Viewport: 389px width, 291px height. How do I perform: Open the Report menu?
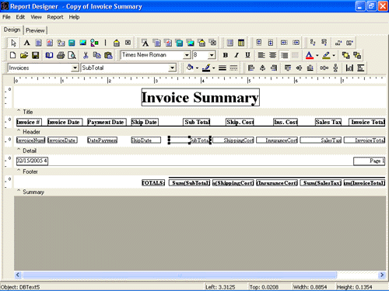(55, 17)
